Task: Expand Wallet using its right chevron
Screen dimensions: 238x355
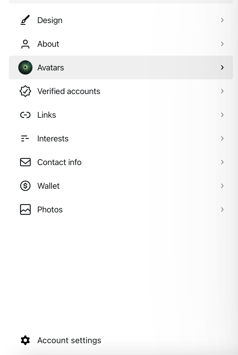Action: tap(222, 186)
